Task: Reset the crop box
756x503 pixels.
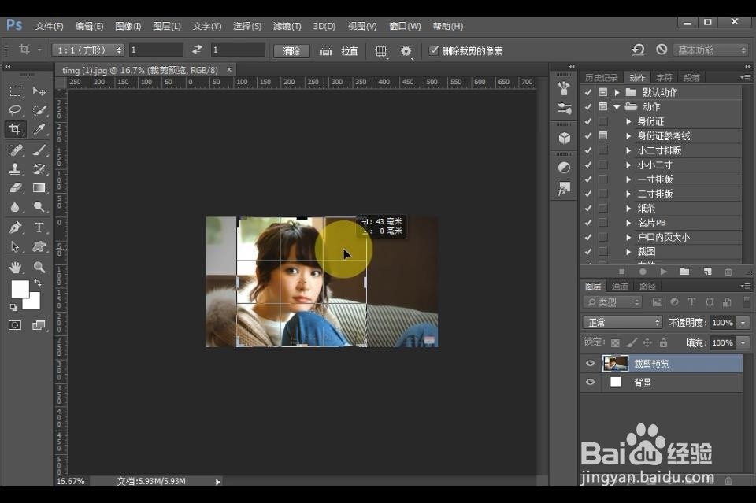Action: click(639, 50)
